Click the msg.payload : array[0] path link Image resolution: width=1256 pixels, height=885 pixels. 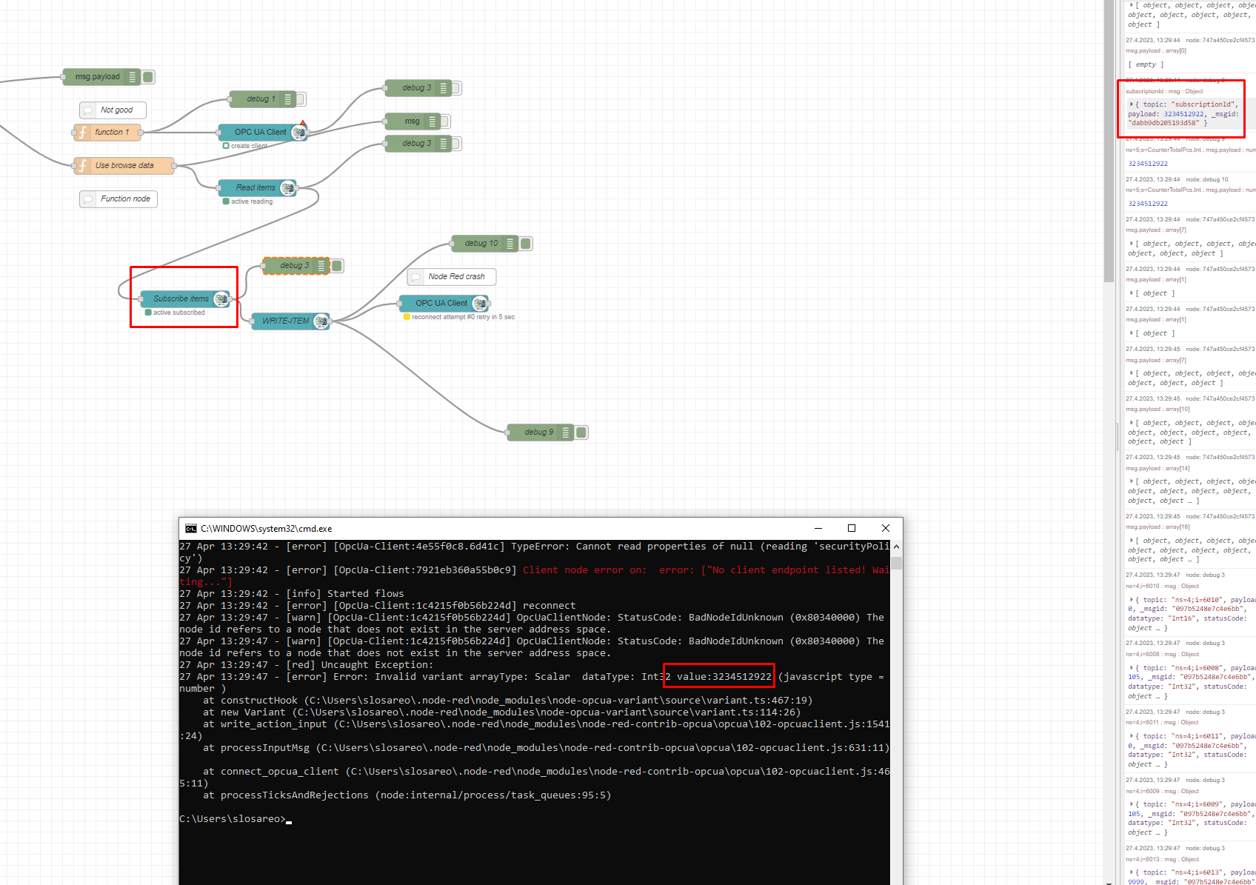[x=1158, y=50]
